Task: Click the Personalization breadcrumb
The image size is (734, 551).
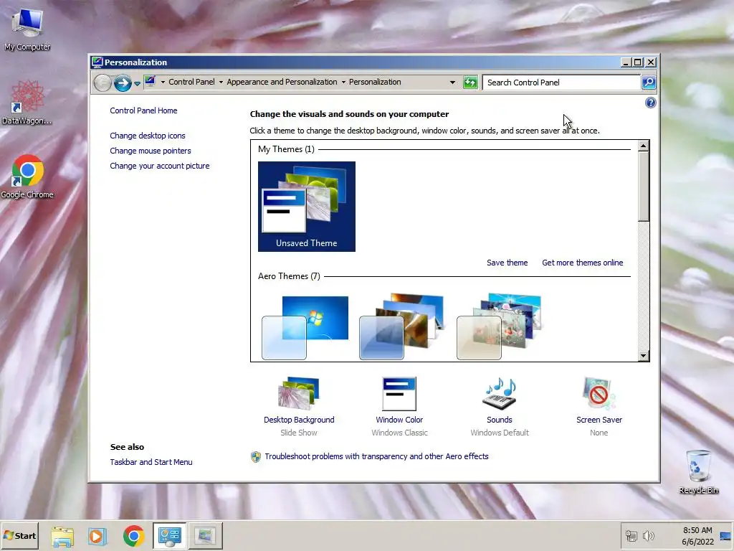Action: coord(375,82)
